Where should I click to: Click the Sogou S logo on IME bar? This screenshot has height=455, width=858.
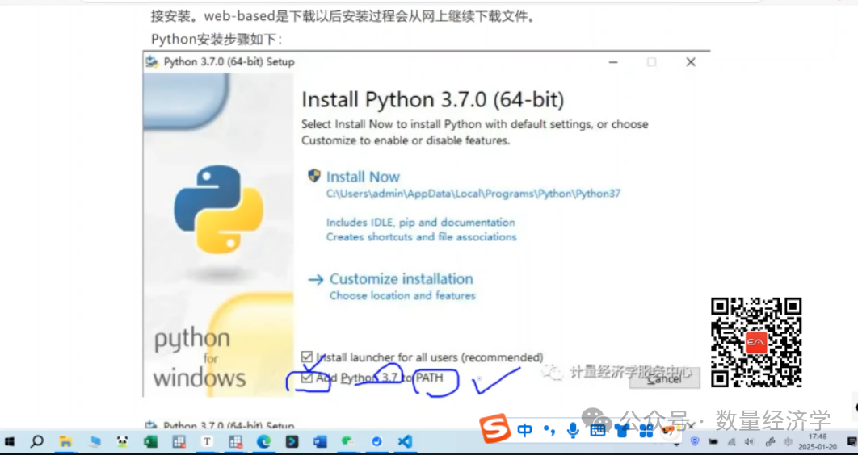coord(494,429)
